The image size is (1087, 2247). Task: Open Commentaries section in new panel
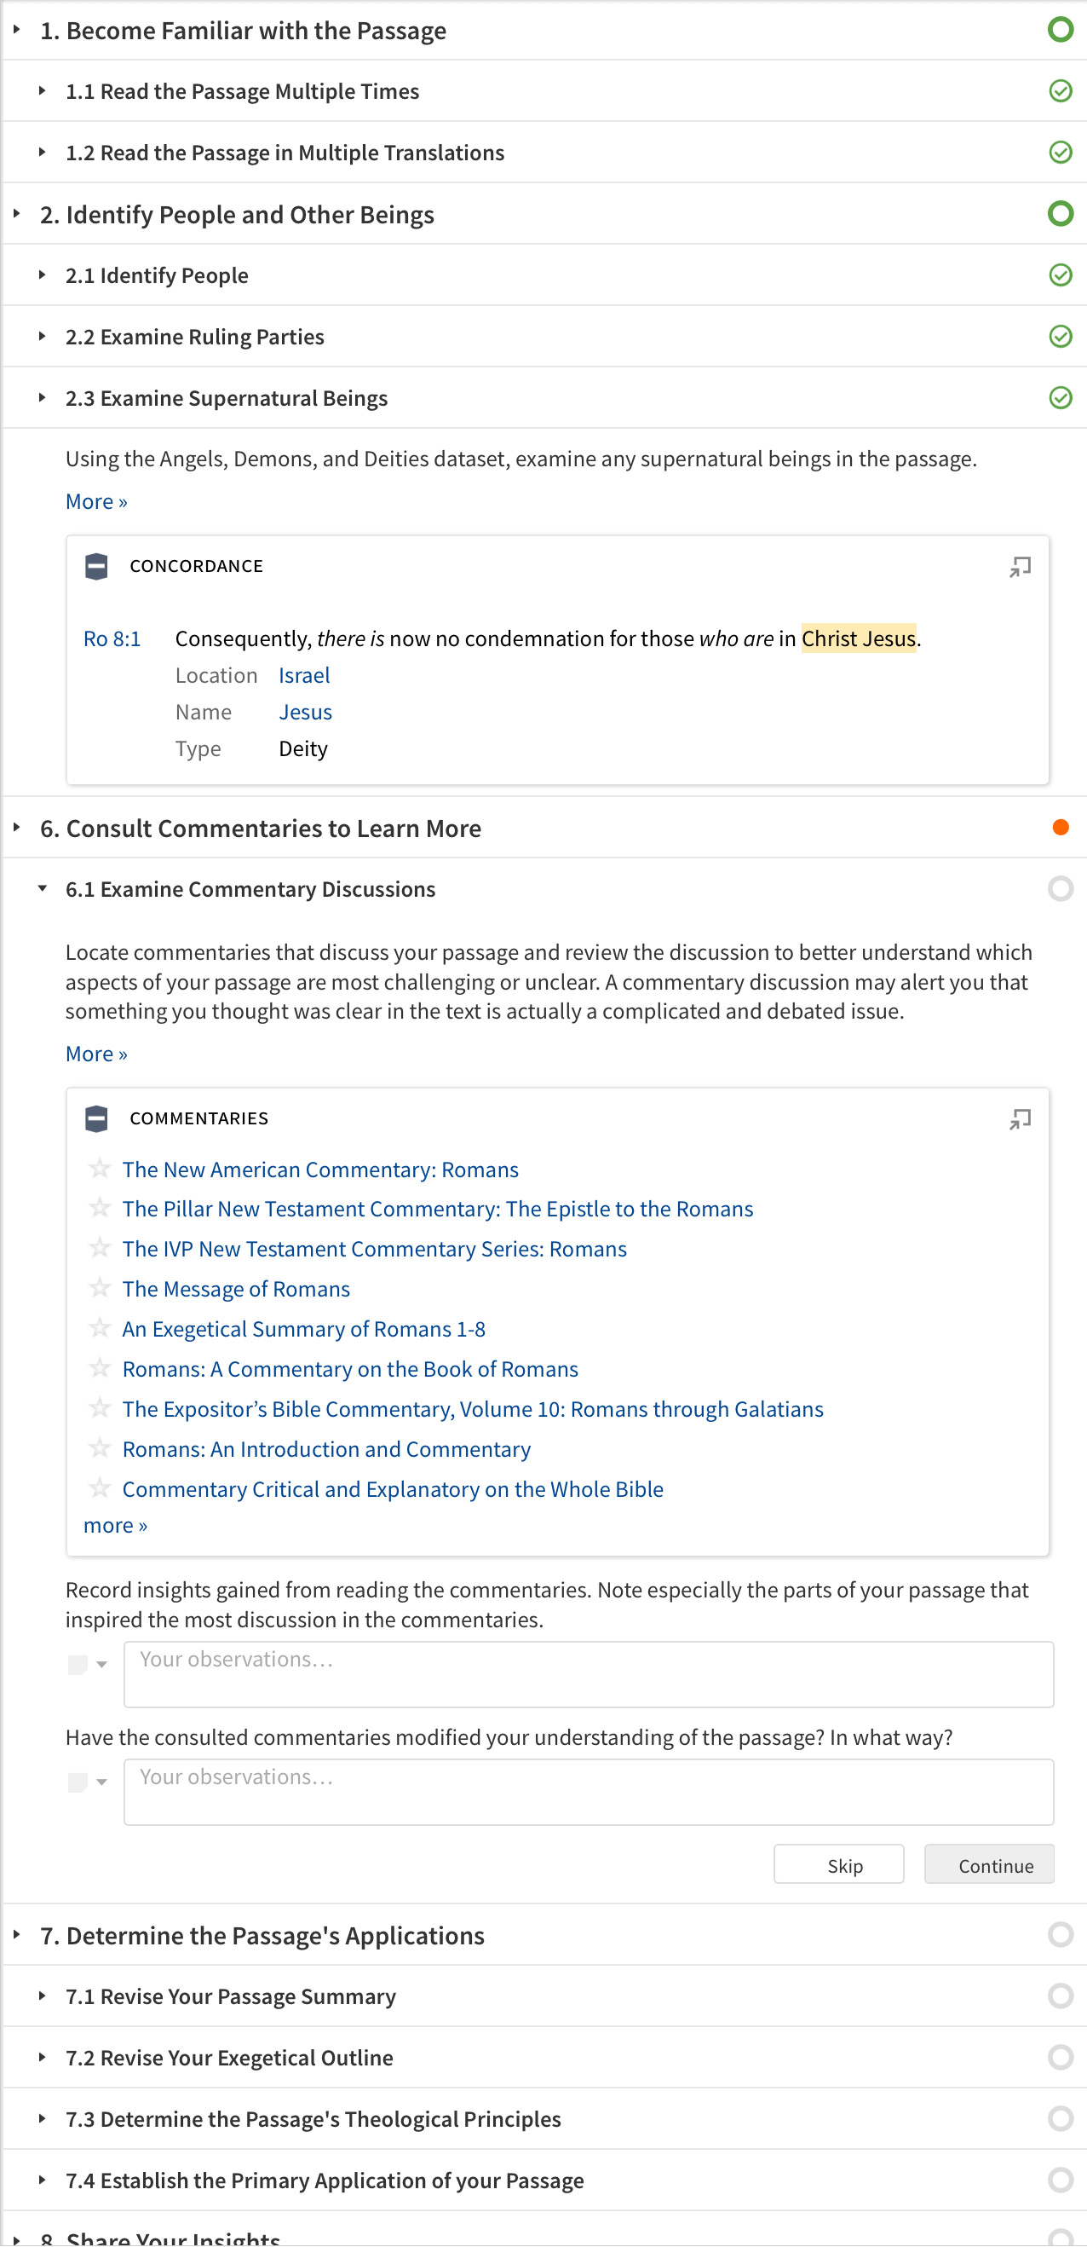tap(1020, 1119)
